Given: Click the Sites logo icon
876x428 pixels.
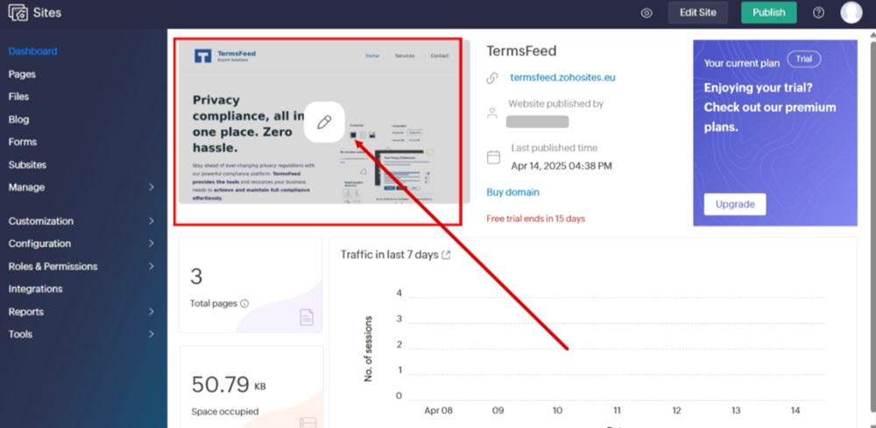Looking at the screenshot, I should pos(18,12).
